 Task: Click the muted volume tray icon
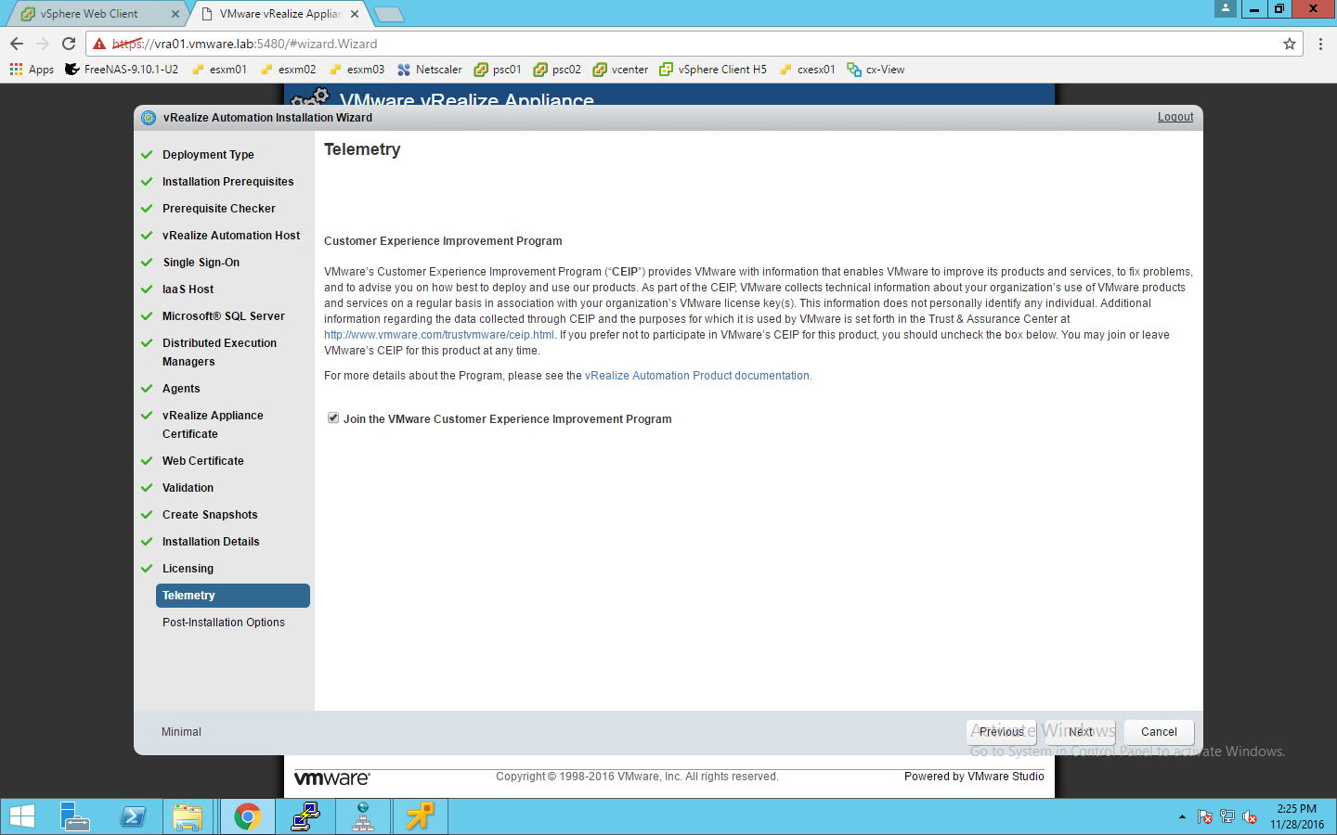tap(1250, 817)
